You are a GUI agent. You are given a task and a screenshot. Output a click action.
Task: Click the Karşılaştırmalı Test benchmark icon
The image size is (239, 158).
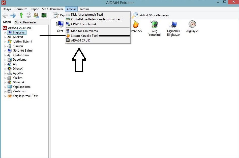9,96
